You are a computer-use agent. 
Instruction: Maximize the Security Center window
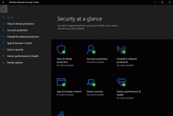click(x=162, y=2)
